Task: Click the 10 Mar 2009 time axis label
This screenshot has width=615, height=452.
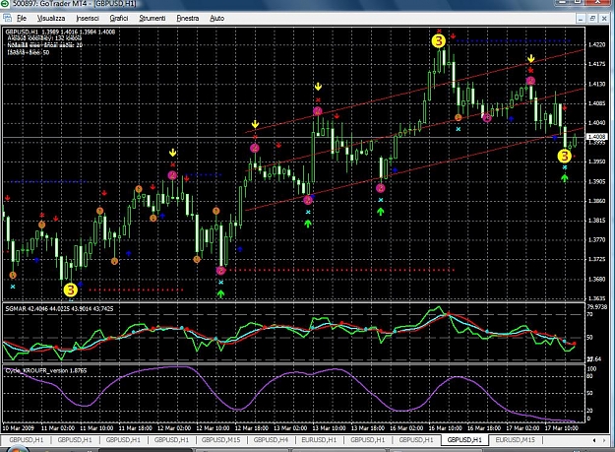Action: coord(19,427)
